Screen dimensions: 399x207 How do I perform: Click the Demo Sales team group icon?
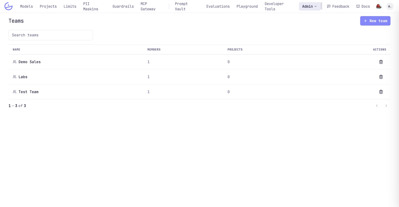point(15,62)
